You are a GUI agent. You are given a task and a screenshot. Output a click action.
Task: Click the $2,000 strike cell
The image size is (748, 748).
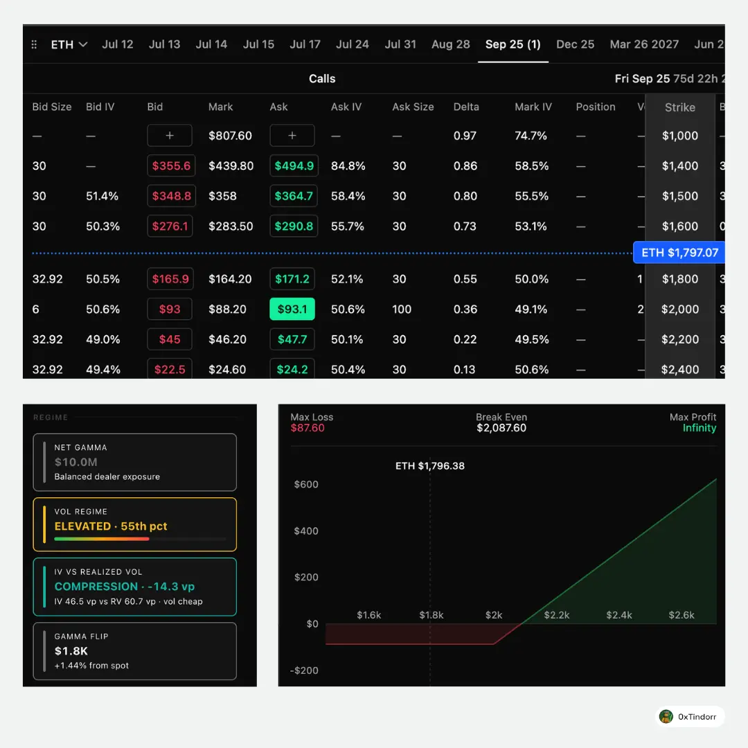click(680, 309)
